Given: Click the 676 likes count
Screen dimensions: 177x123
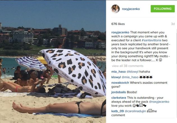Looking at the screenshot, I should point(118,24).
